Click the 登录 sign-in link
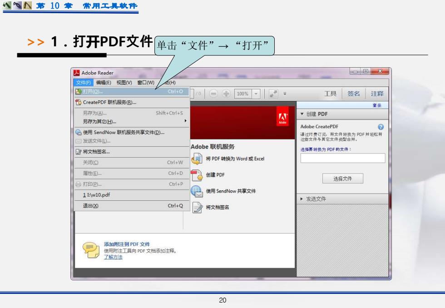Image resolution: width=445 pixels, height=308 pixels. pos(377,105)
